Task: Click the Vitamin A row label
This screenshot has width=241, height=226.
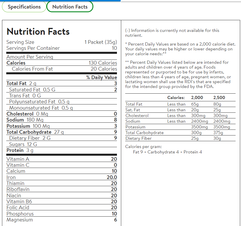Action: (x=18, y=159)
